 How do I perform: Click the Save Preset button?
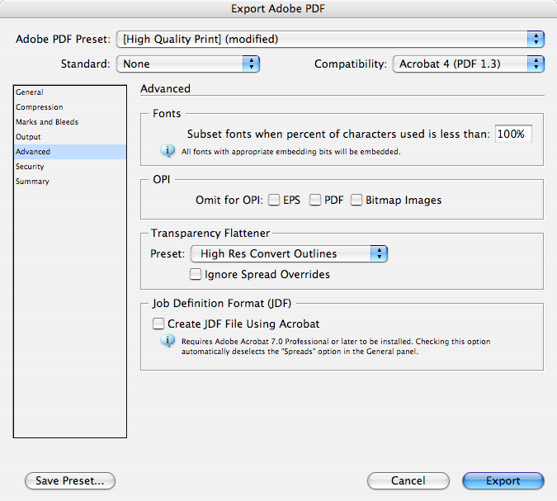(70, 480)
